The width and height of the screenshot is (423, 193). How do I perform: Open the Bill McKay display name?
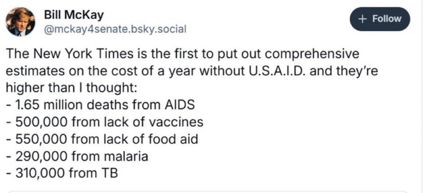coord(74,16)
